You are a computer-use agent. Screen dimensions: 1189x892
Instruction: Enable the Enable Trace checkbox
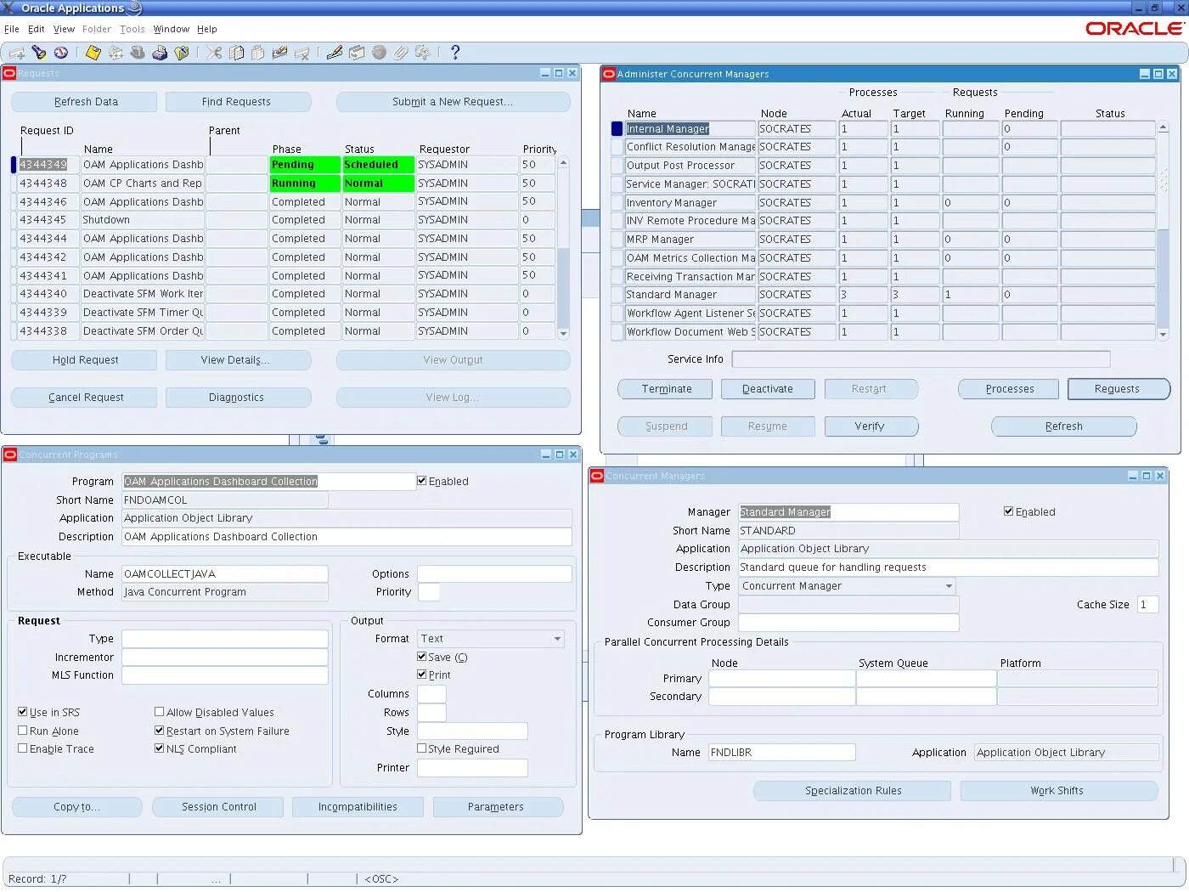click(23, 748)
